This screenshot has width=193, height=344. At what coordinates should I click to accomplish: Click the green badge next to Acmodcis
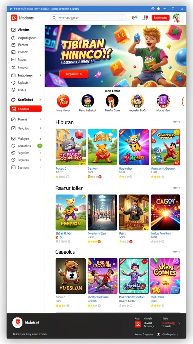coord(40,146)
